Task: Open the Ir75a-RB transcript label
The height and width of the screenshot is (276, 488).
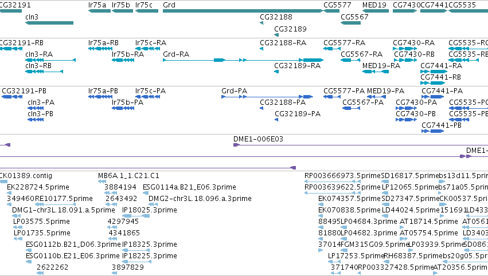Action: [x=103, y=42]
